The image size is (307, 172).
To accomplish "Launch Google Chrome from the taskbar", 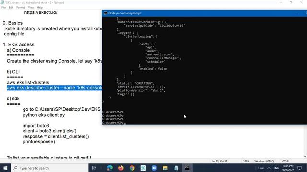I will (132, 168).
